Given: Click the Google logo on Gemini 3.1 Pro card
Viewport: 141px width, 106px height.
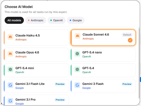Looking at the screenshot, I should click(x=10, y=101).
